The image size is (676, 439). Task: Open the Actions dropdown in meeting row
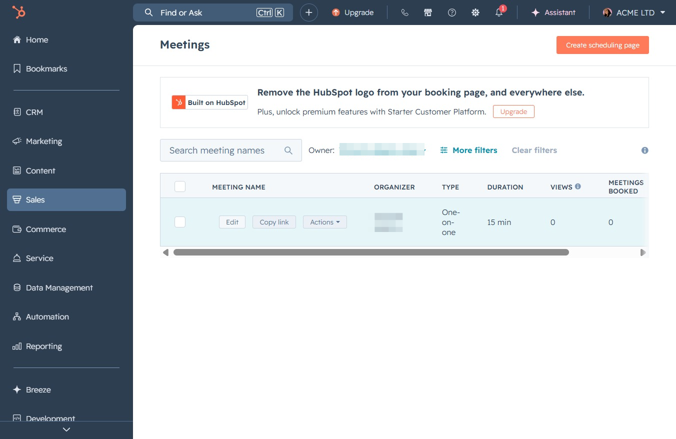coord(325,222)
